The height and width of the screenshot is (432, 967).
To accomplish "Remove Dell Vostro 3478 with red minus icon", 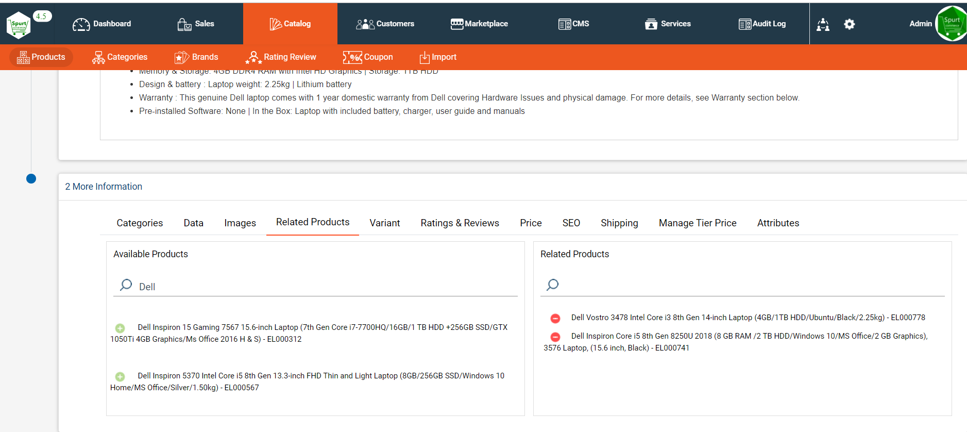I will pyautogui.click(x=555, y=319).
